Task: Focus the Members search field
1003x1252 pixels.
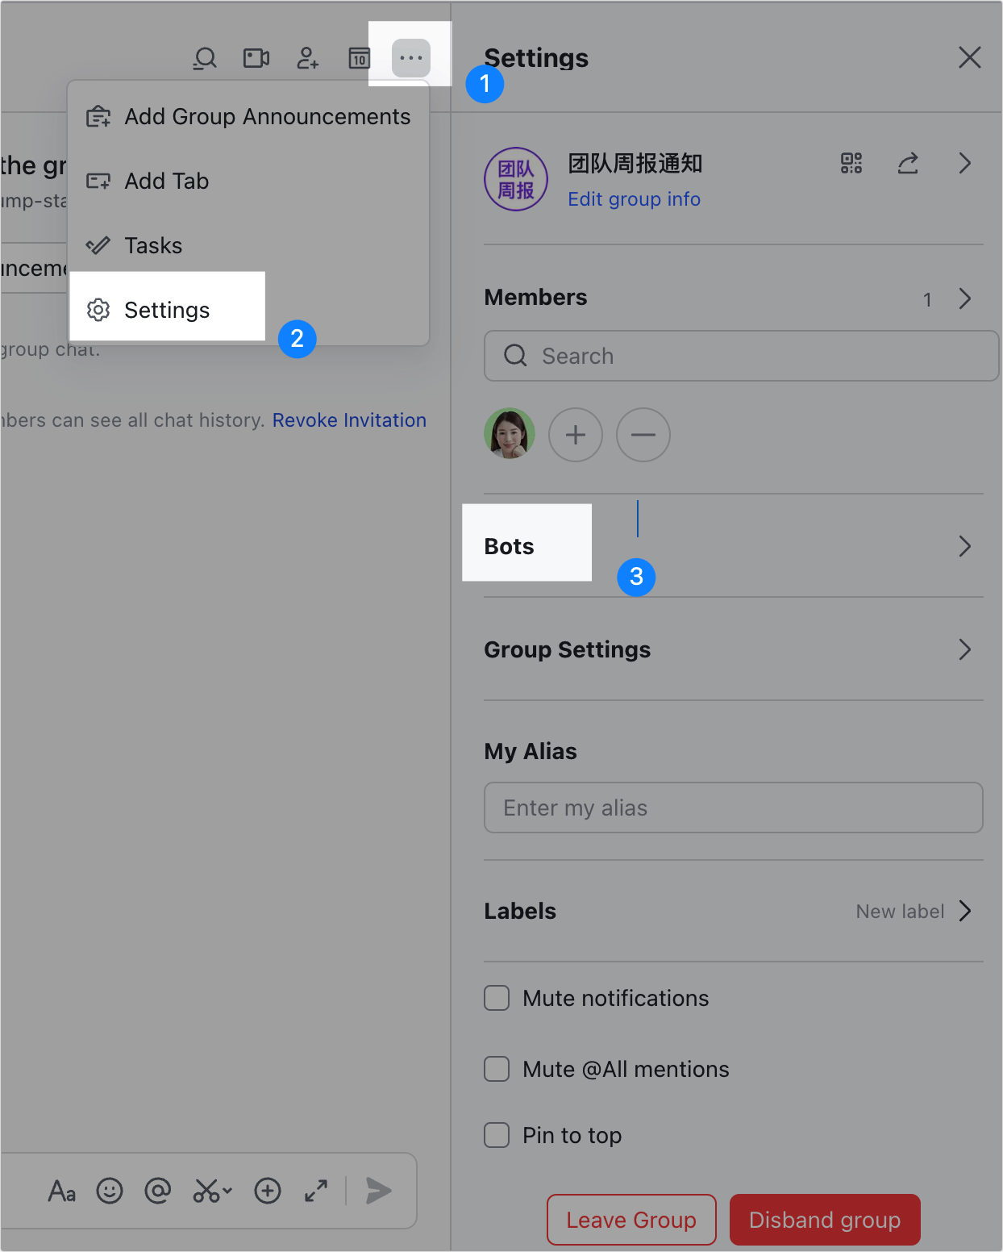Action: click(x=742, y=356)
